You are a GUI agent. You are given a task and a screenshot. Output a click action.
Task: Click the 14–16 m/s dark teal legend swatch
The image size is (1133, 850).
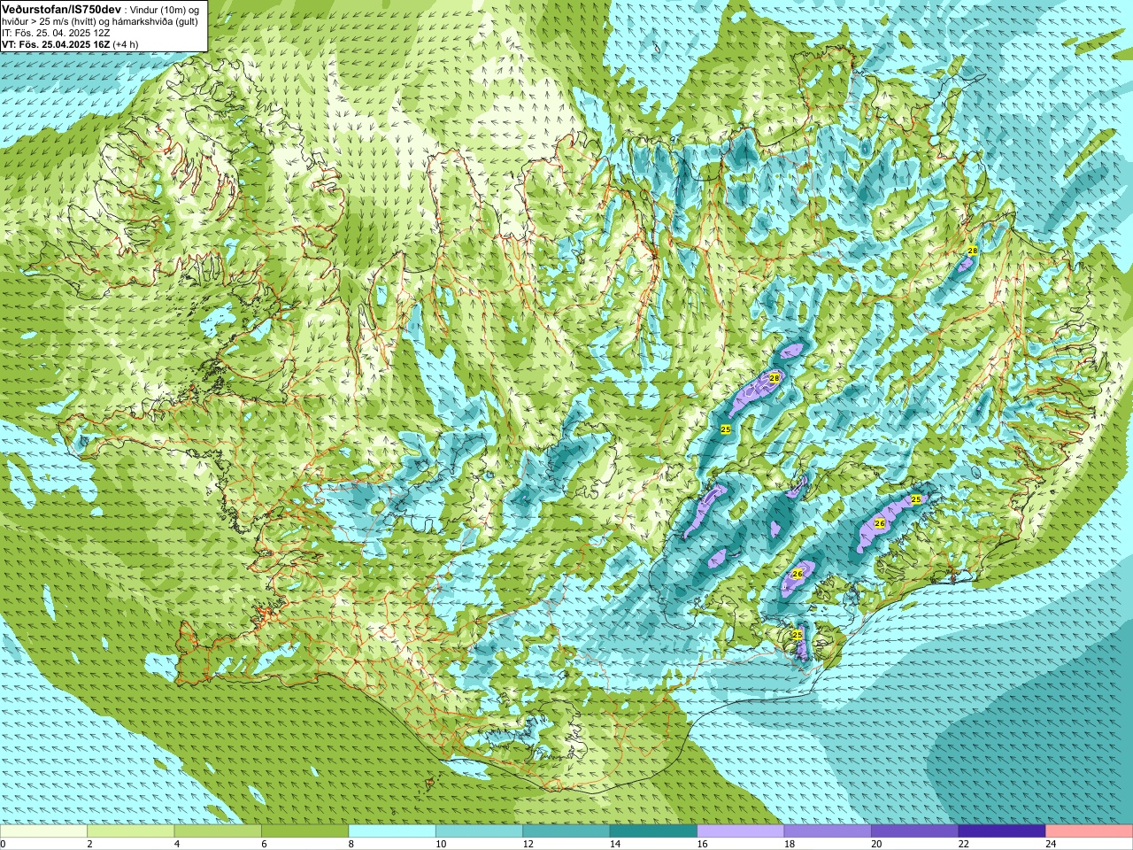point(654,831)
